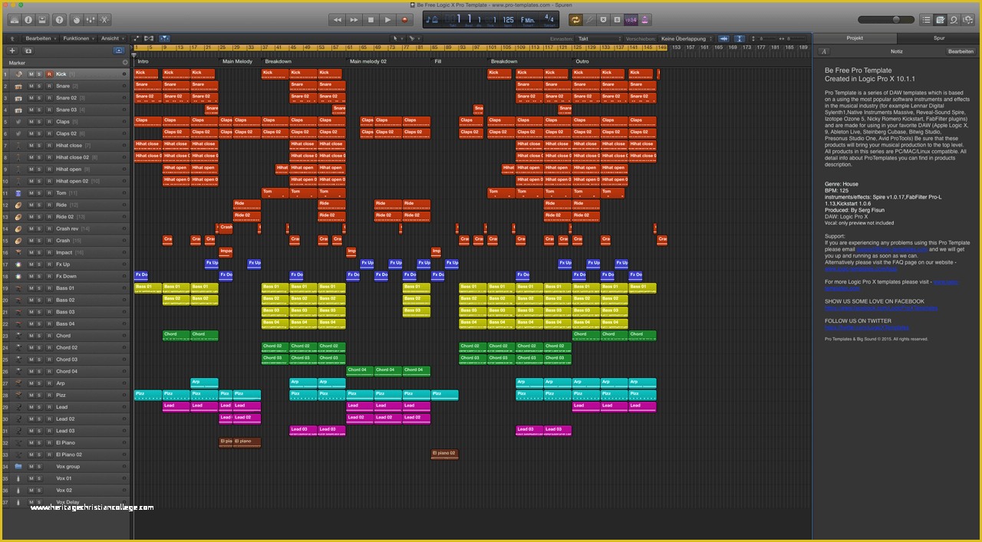Open the Inspector info icon

28,19
